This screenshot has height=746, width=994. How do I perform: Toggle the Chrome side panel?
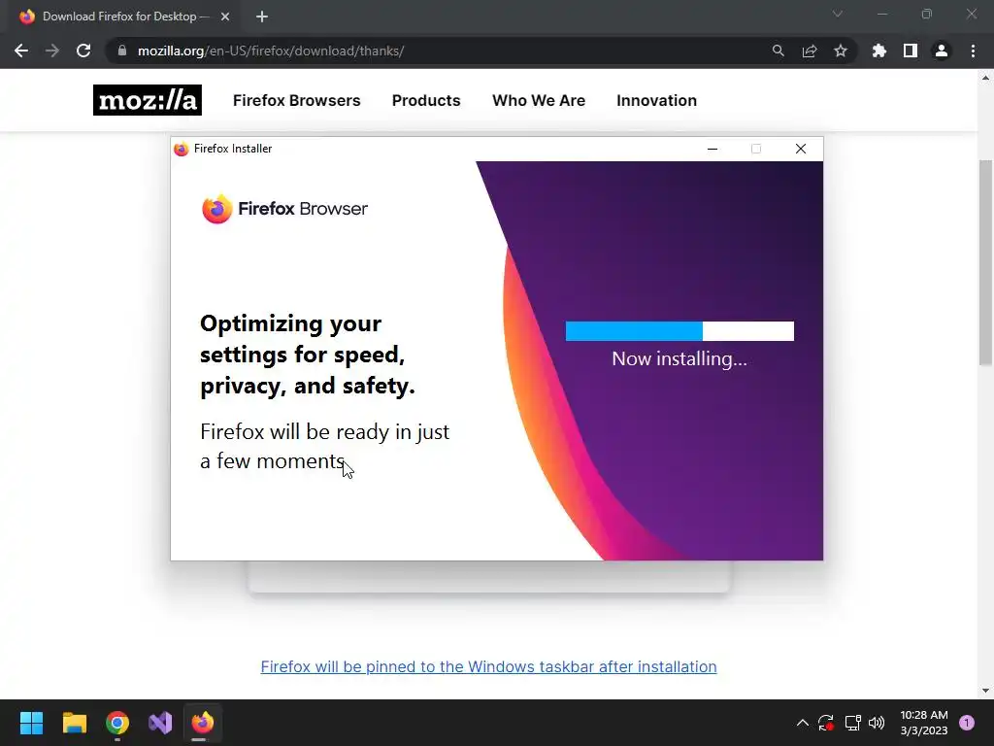(x=911, y=51)
